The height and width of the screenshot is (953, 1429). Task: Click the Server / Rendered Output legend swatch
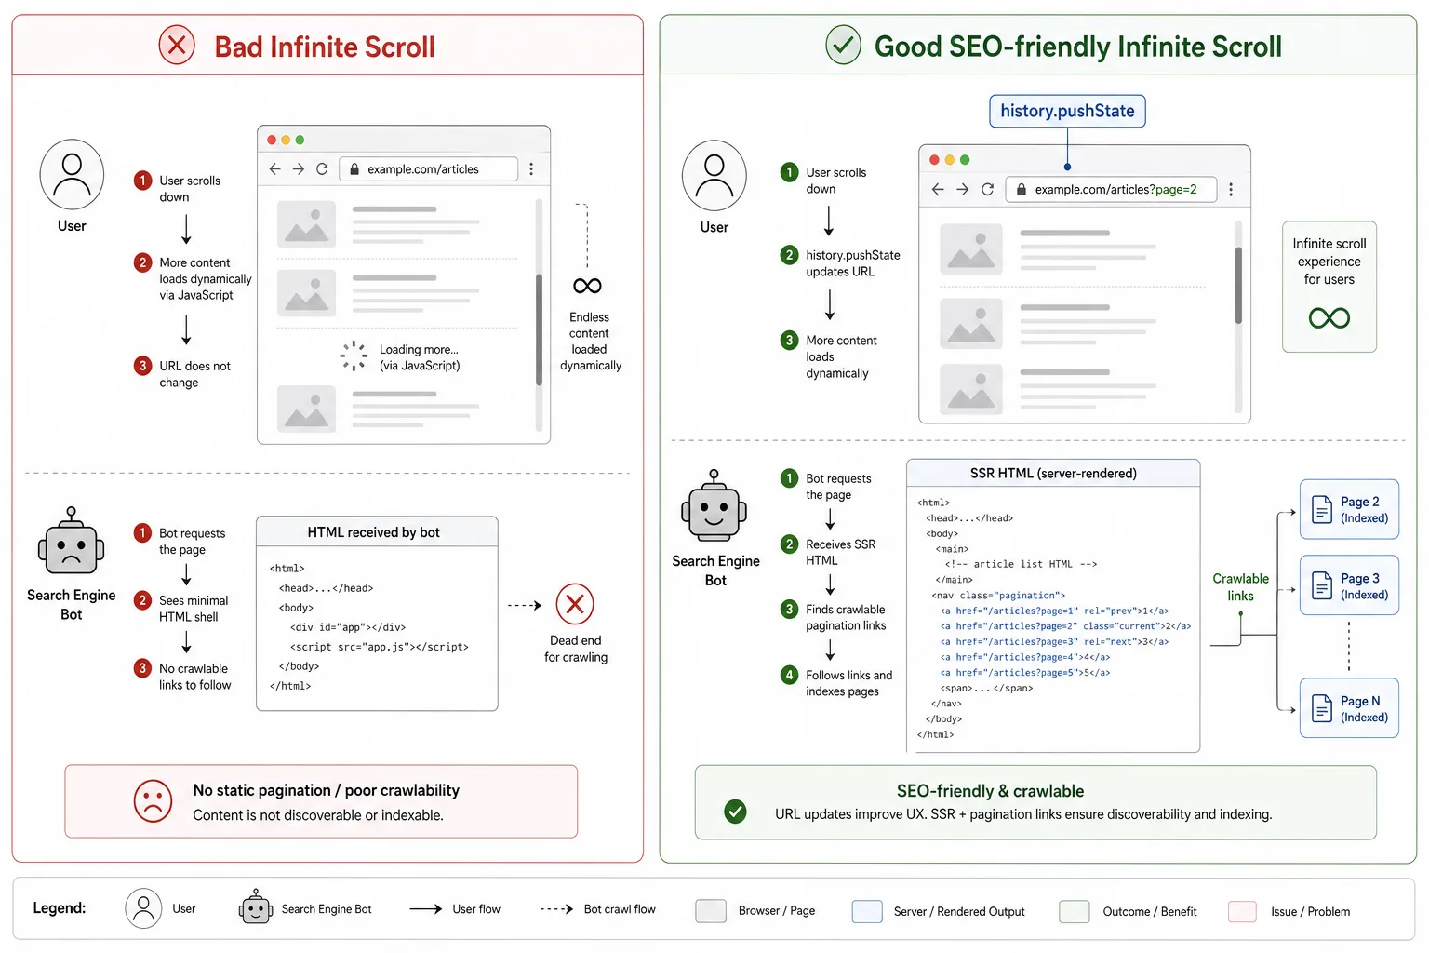[867, 911]
